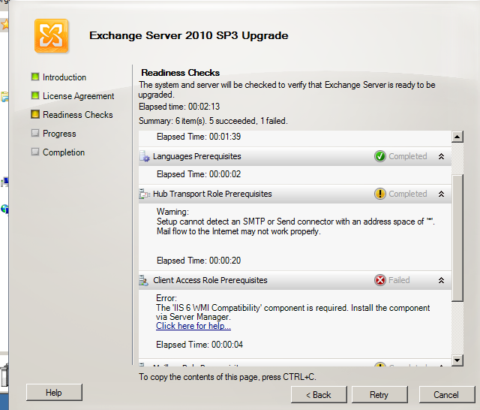The width and height of the screenshot is (480, 410).
Task: Collapse the Languages Prerequisites section
Action: [x=441, y=157]
